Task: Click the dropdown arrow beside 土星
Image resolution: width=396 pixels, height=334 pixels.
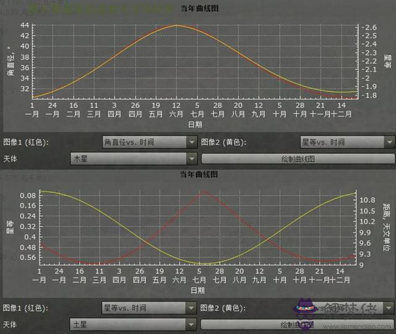Action: (x=191, y=323)
